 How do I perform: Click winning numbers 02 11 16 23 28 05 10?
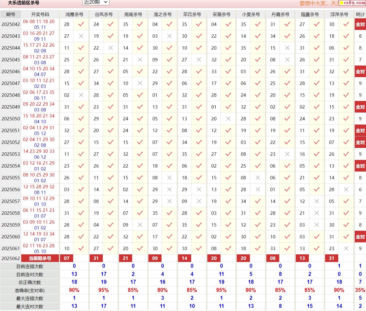click(x=39, y=249)
